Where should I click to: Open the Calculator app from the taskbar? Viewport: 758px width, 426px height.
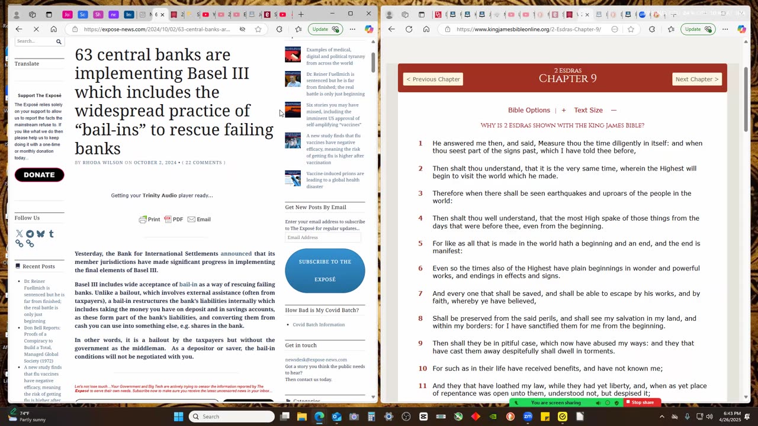click(371, 417)
